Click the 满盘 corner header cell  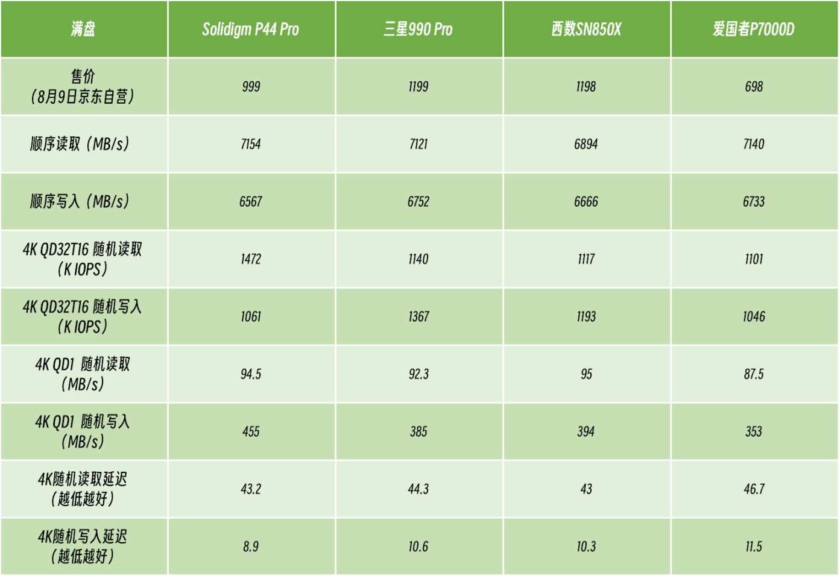pos(83,29)
